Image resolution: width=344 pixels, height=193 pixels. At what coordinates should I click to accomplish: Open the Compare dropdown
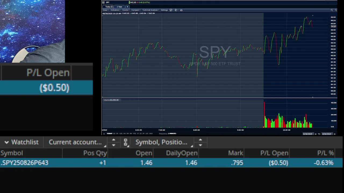[x=136, y=10]
